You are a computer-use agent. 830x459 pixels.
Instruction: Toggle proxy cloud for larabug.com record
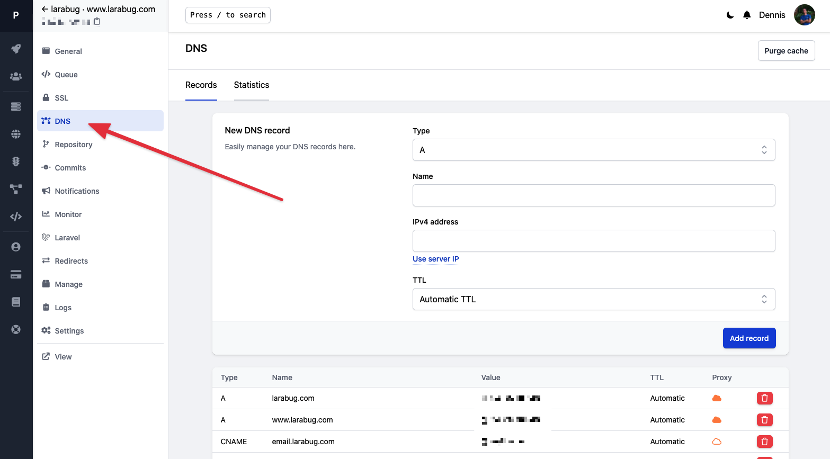717,398
